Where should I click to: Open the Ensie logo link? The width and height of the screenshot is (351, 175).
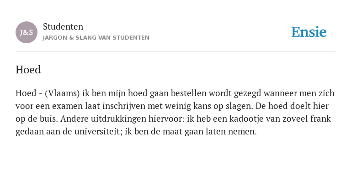coord(309,32)
